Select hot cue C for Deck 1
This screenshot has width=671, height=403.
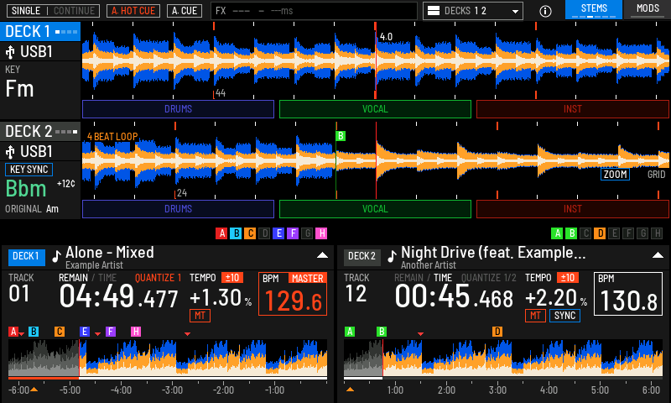[x=250, y=233]
